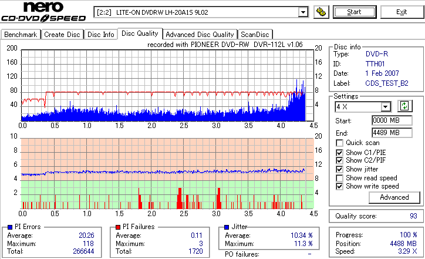
Task: Switch to Advanced Disc Quality tab
Action: (200, 35)
